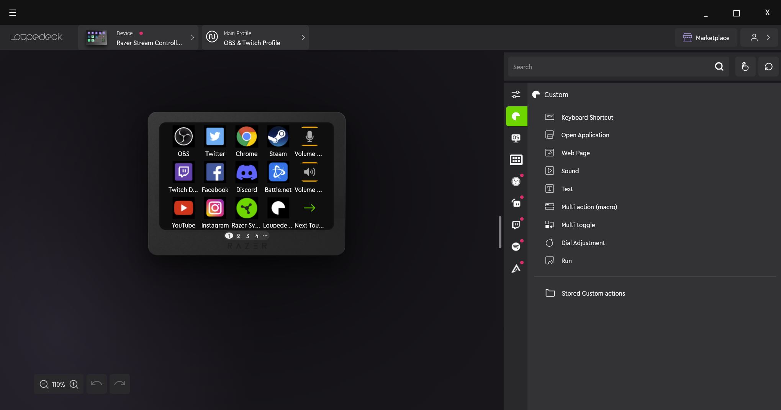Select the speaker Volume button
This screenshot has width=781, height=410.
tap(309, 172)
